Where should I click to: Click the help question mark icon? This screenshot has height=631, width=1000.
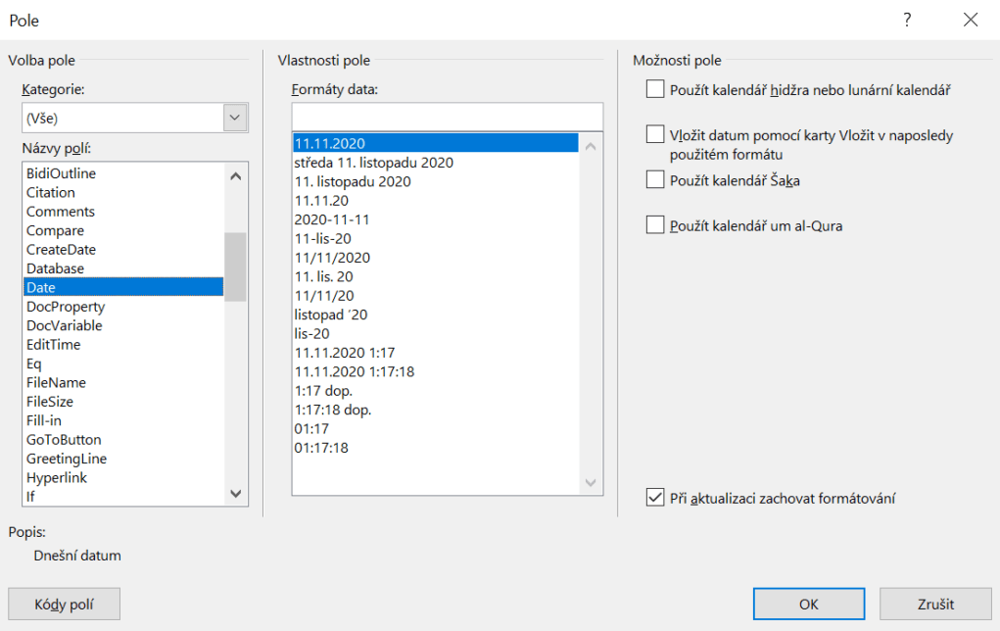point(907,20)
